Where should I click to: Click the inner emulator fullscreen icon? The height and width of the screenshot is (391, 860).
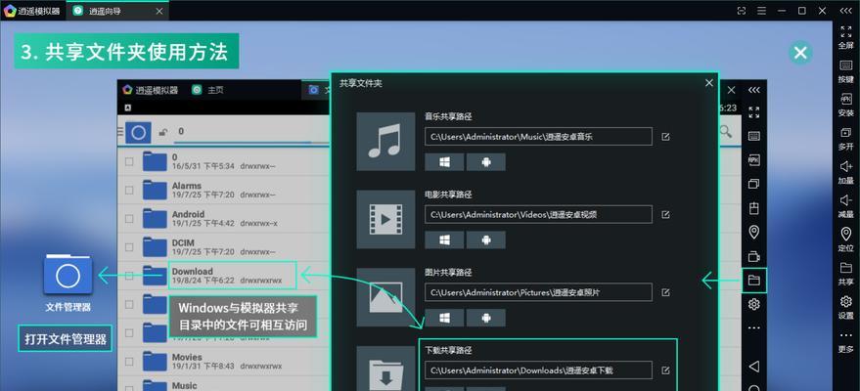[754, 112]
